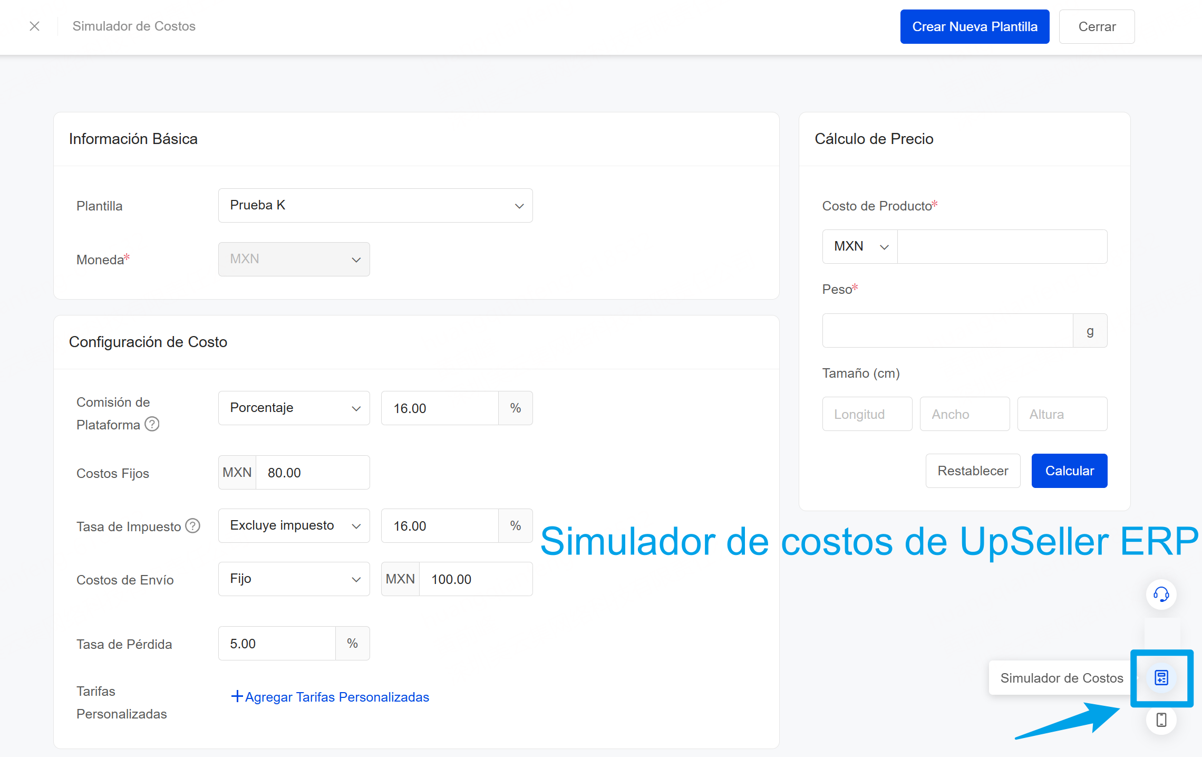Click the Cálculo de Precio heading

pyautogui.click(x=874, y=139)
